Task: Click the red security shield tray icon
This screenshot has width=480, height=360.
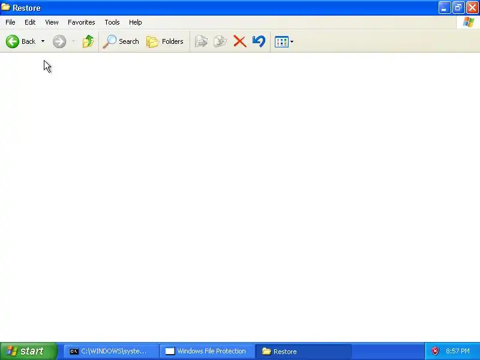Action: click(x=435, y=351)
